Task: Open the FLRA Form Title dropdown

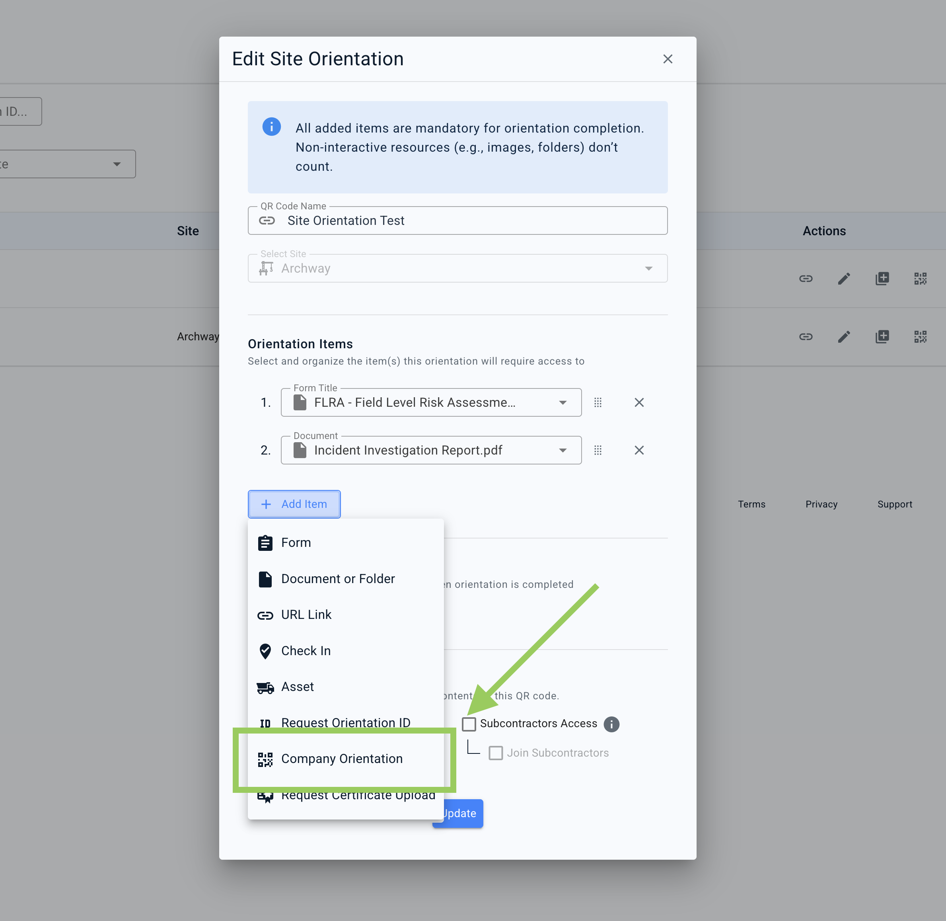Action: click(x=562, y=402)
